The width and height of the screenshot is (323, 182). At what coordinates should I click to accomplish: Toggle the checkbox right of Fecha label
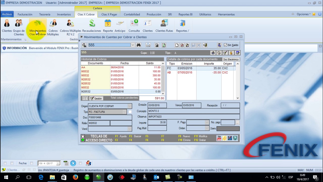(32, 163)
